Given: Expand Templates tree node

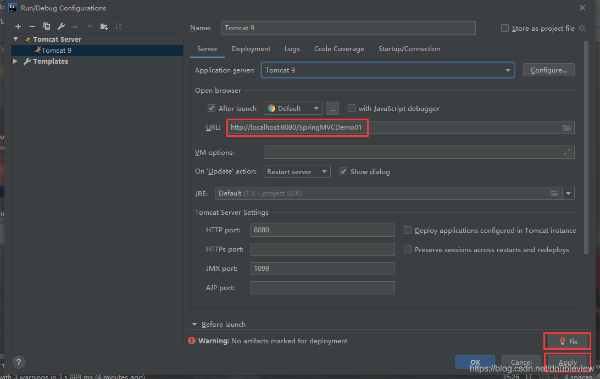Looking at the screenshot, I should pyautogui.click(x=15, y=61).
